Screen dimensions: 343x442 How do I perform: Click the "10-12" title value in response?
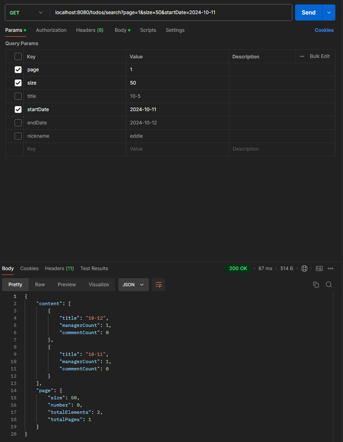click(96, 318)
